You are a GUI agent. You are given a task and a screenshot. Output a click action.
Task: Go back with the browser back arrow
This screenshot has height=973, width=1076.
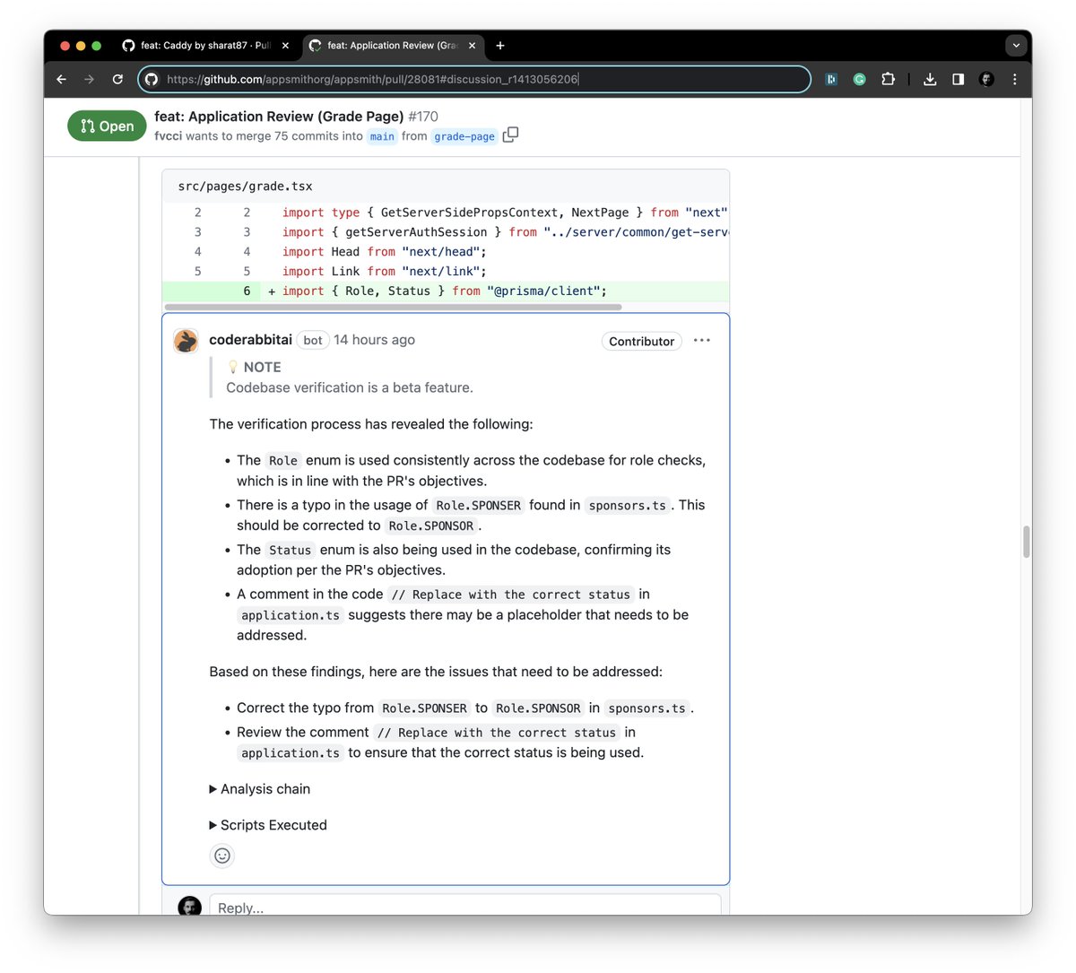tap(61, 79)
